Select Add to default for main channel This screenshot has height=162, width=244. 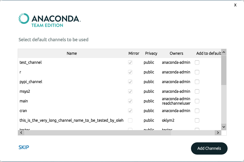(x=197, y=101)
